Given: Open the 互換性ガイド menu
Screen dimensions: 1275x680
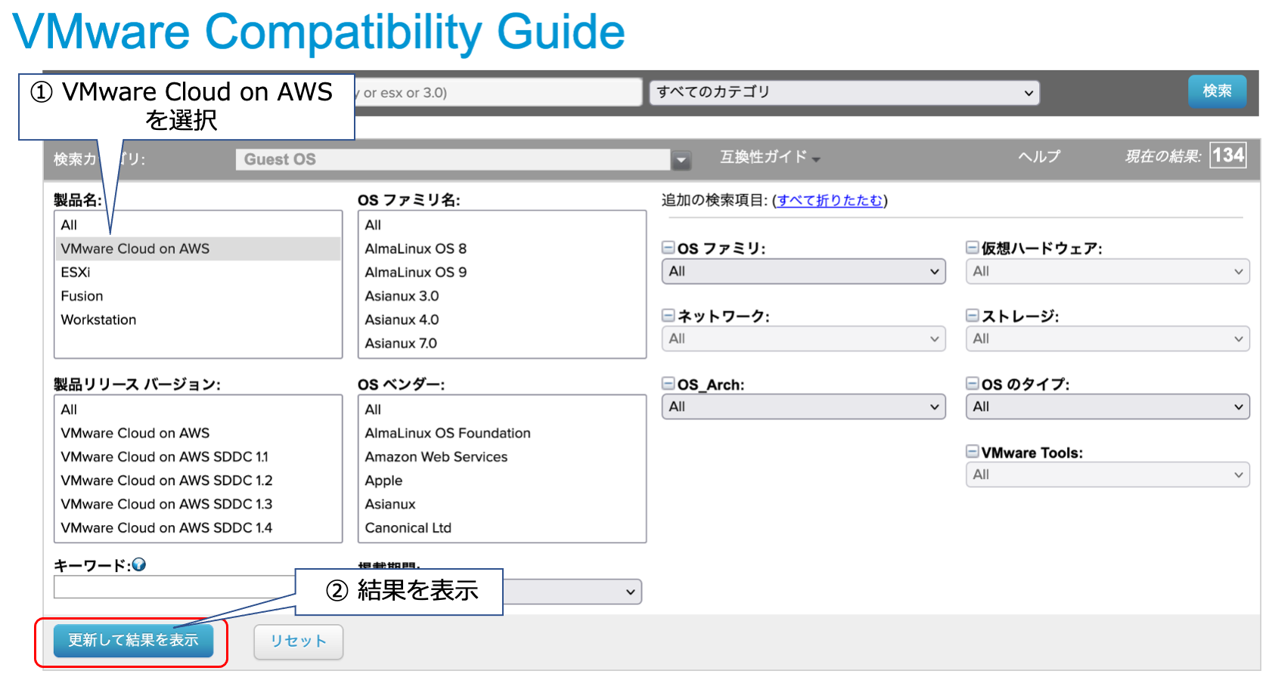Looking at the screenshot, I should (x=767, y=158).
